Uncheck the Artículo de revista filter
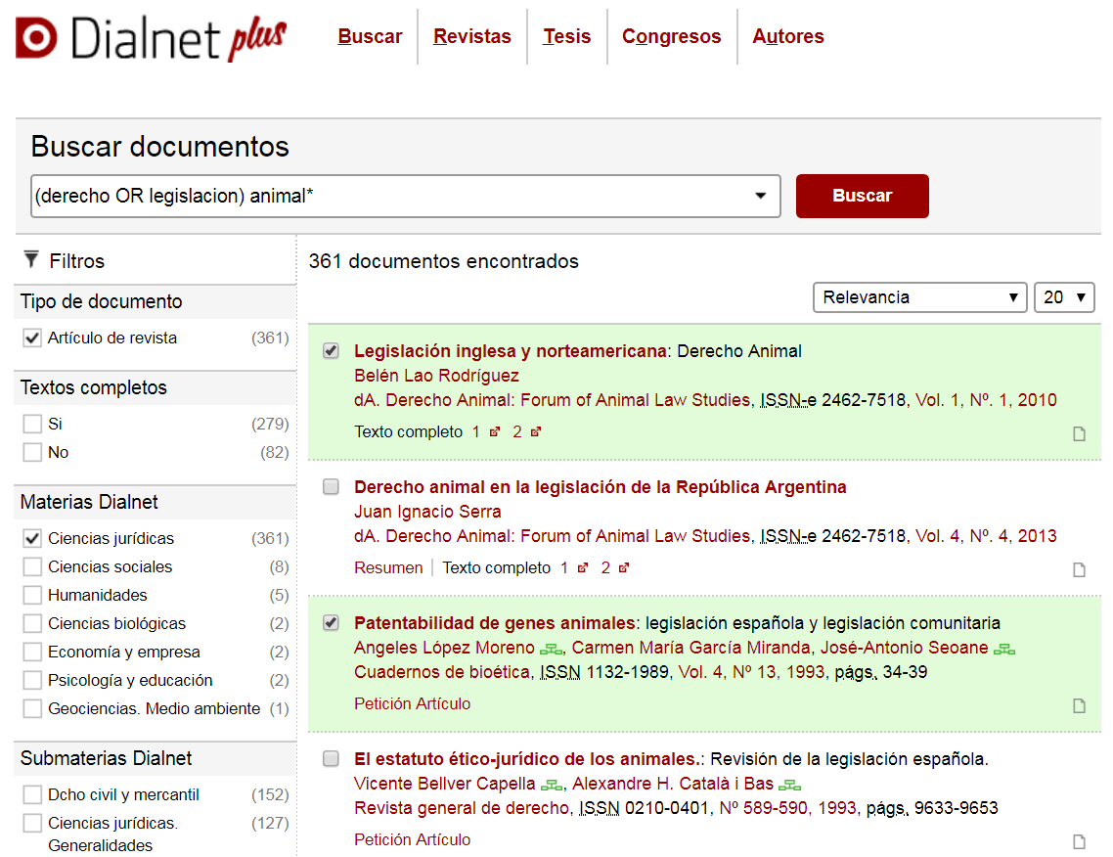Screen dimensions: 1113x857 tap(32, 338)
